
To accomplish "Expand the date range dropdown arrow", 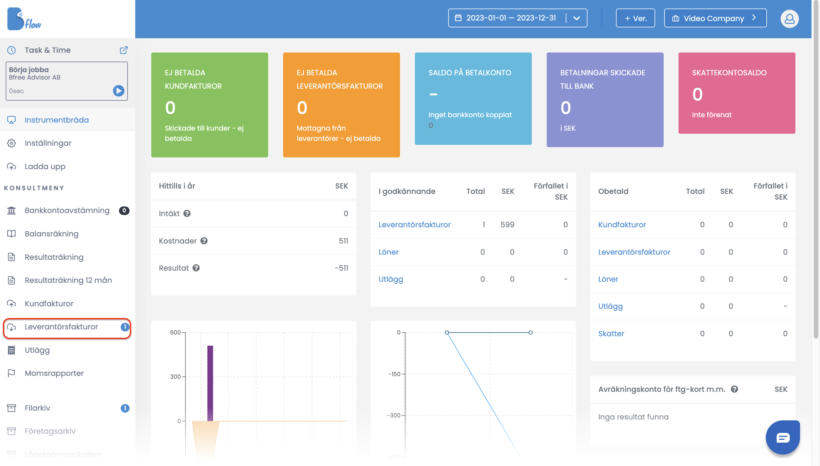I will pyautogui.click(x=576, y=18).
